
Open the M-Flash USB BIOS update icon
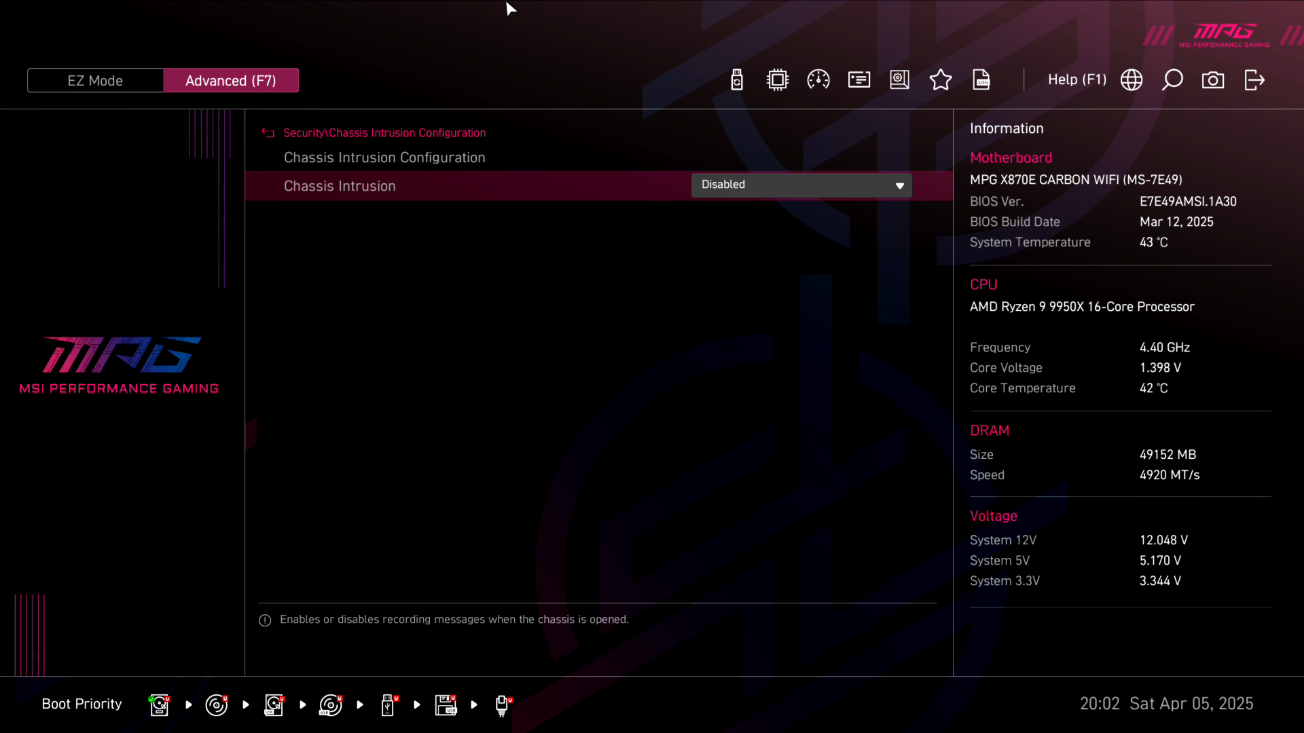point(737,80)
